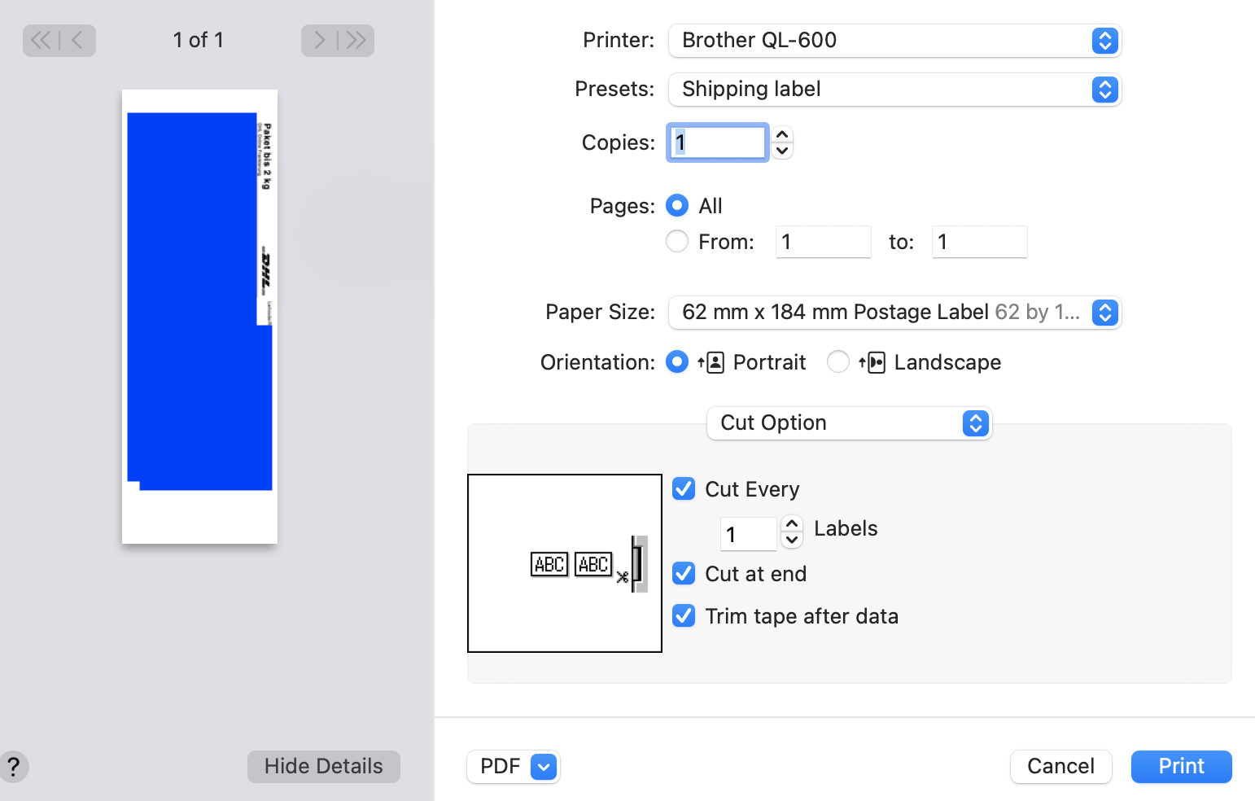Viewport: 1255px width, 801px height.
Task: Jump to first page double arrow
Action: [x=41, y=40]
